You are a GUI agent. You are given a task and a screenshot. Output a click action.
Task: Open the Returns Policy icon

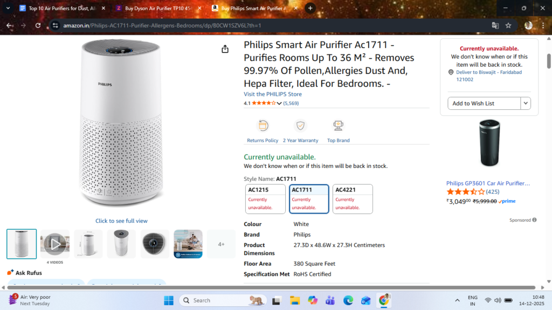point(263,126)
